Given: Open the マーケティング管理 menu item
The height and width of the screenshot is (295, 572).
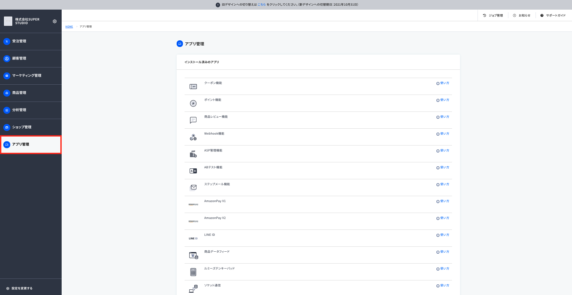Looking at the screenshot, I should point(31,76).
